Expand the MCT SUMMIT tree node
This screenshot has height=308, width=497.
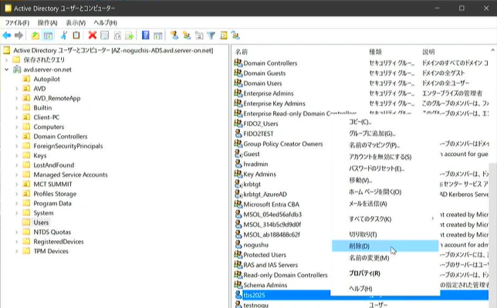[16, 184]
